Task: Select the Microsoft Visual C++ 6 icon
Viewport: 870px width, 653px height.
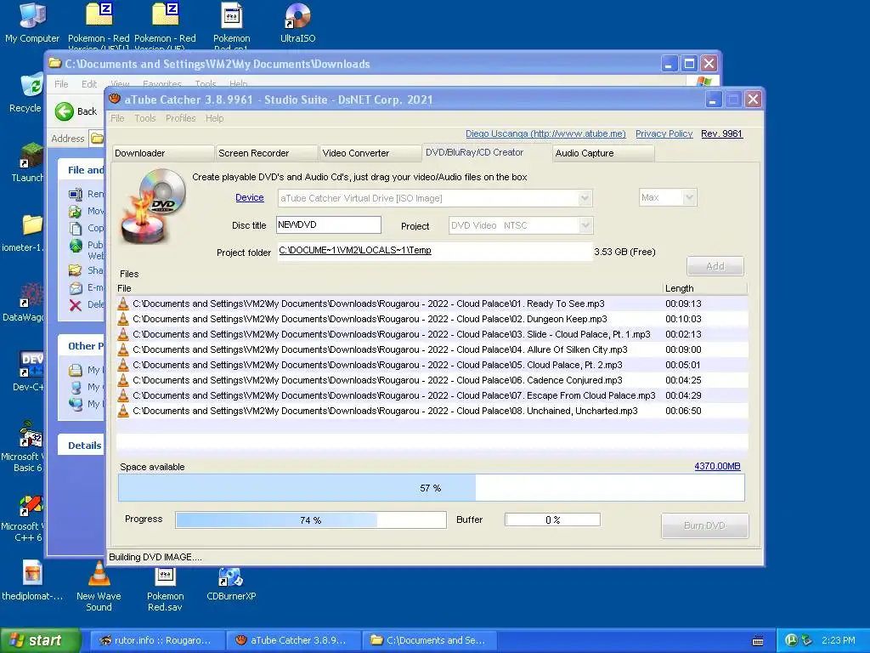Action: point(23,516)
